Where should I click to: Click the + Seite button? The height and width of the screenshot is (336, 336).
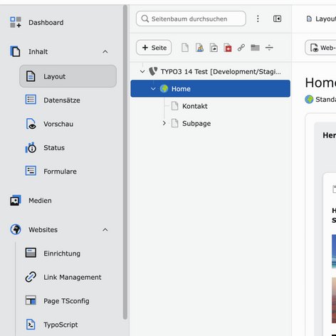[154, 48]
